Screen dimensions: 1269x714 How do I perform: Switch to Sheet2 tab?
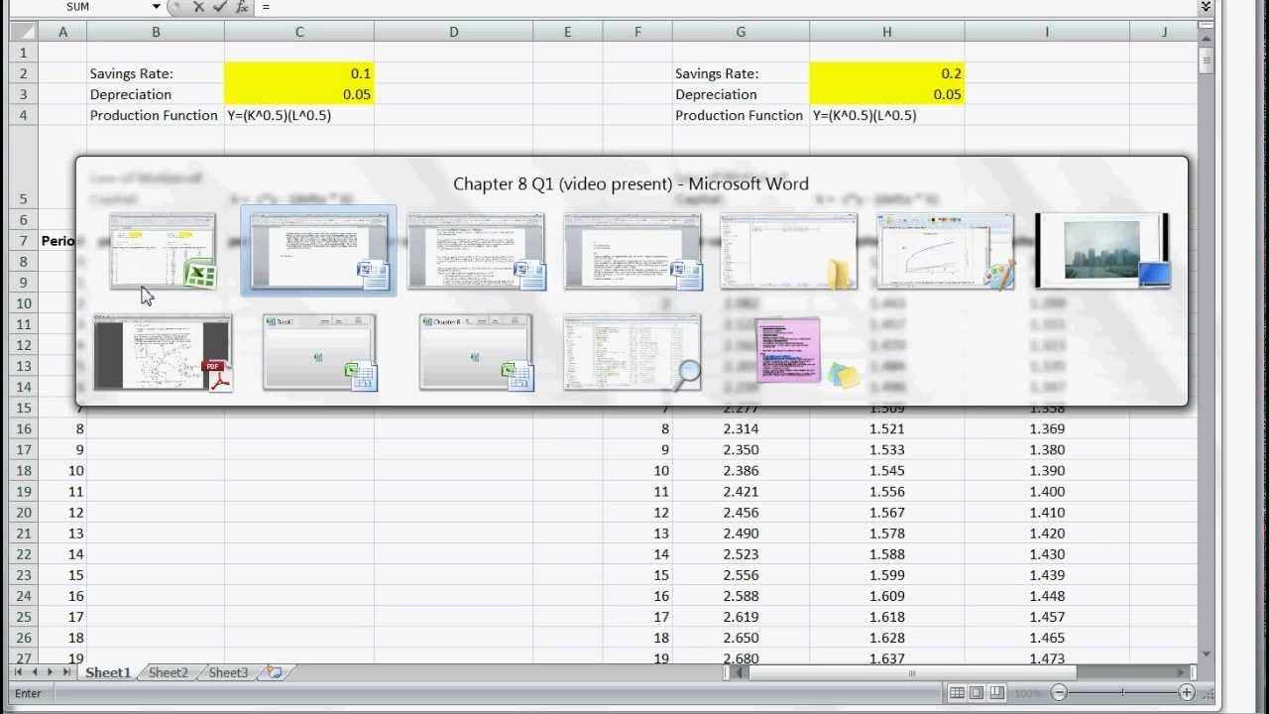coord(168,672)
